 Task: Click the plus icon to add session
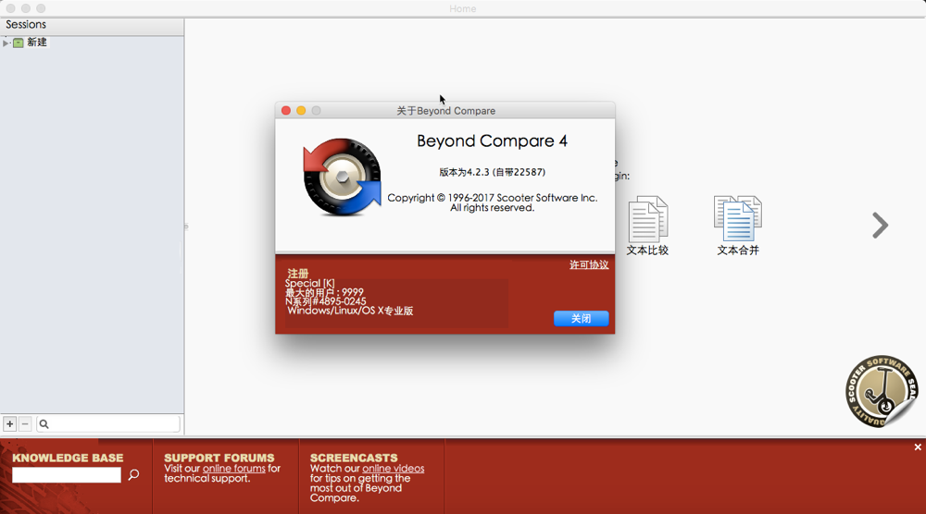point(10,424)
